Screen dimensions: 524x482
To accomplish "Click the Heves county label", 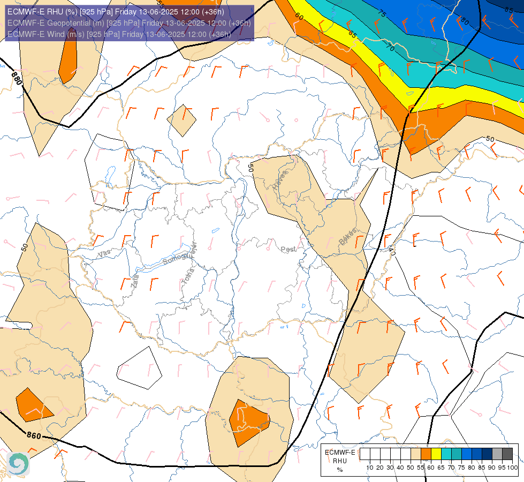I will (280, 180).
